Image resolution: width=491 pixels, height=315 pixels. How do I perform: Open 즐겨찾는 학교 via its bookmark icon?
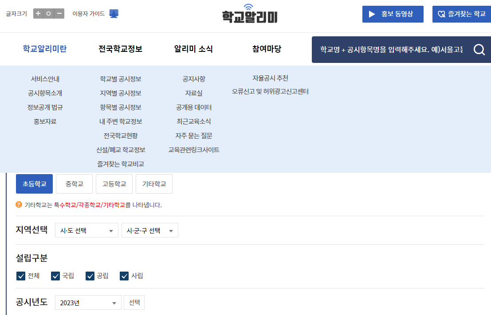coord(442,14)
